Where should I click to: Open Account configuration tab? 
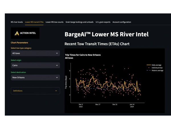pos(122,22)
